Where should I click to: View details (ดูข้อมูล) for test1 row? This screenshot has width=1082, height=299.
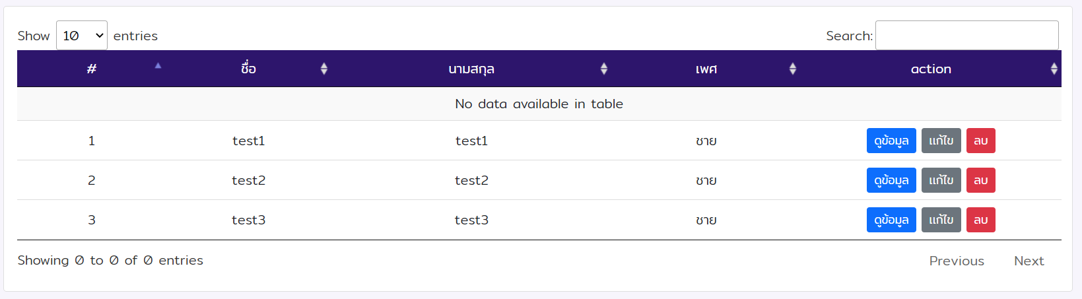pos(891,141)
